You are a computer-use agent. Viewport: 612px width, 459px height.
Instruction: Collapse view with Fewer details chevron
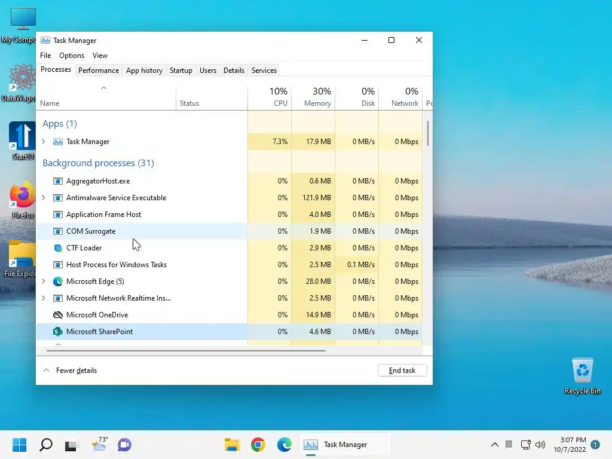(46, 370)
